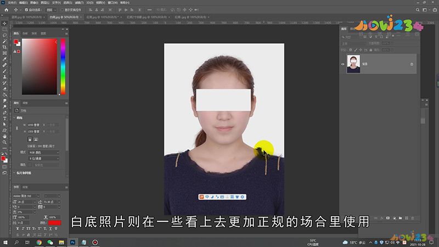The width and height of the screenshot is (439, 247).
Task: Hide the background layer with eye icon
Action: click(342, 64)
